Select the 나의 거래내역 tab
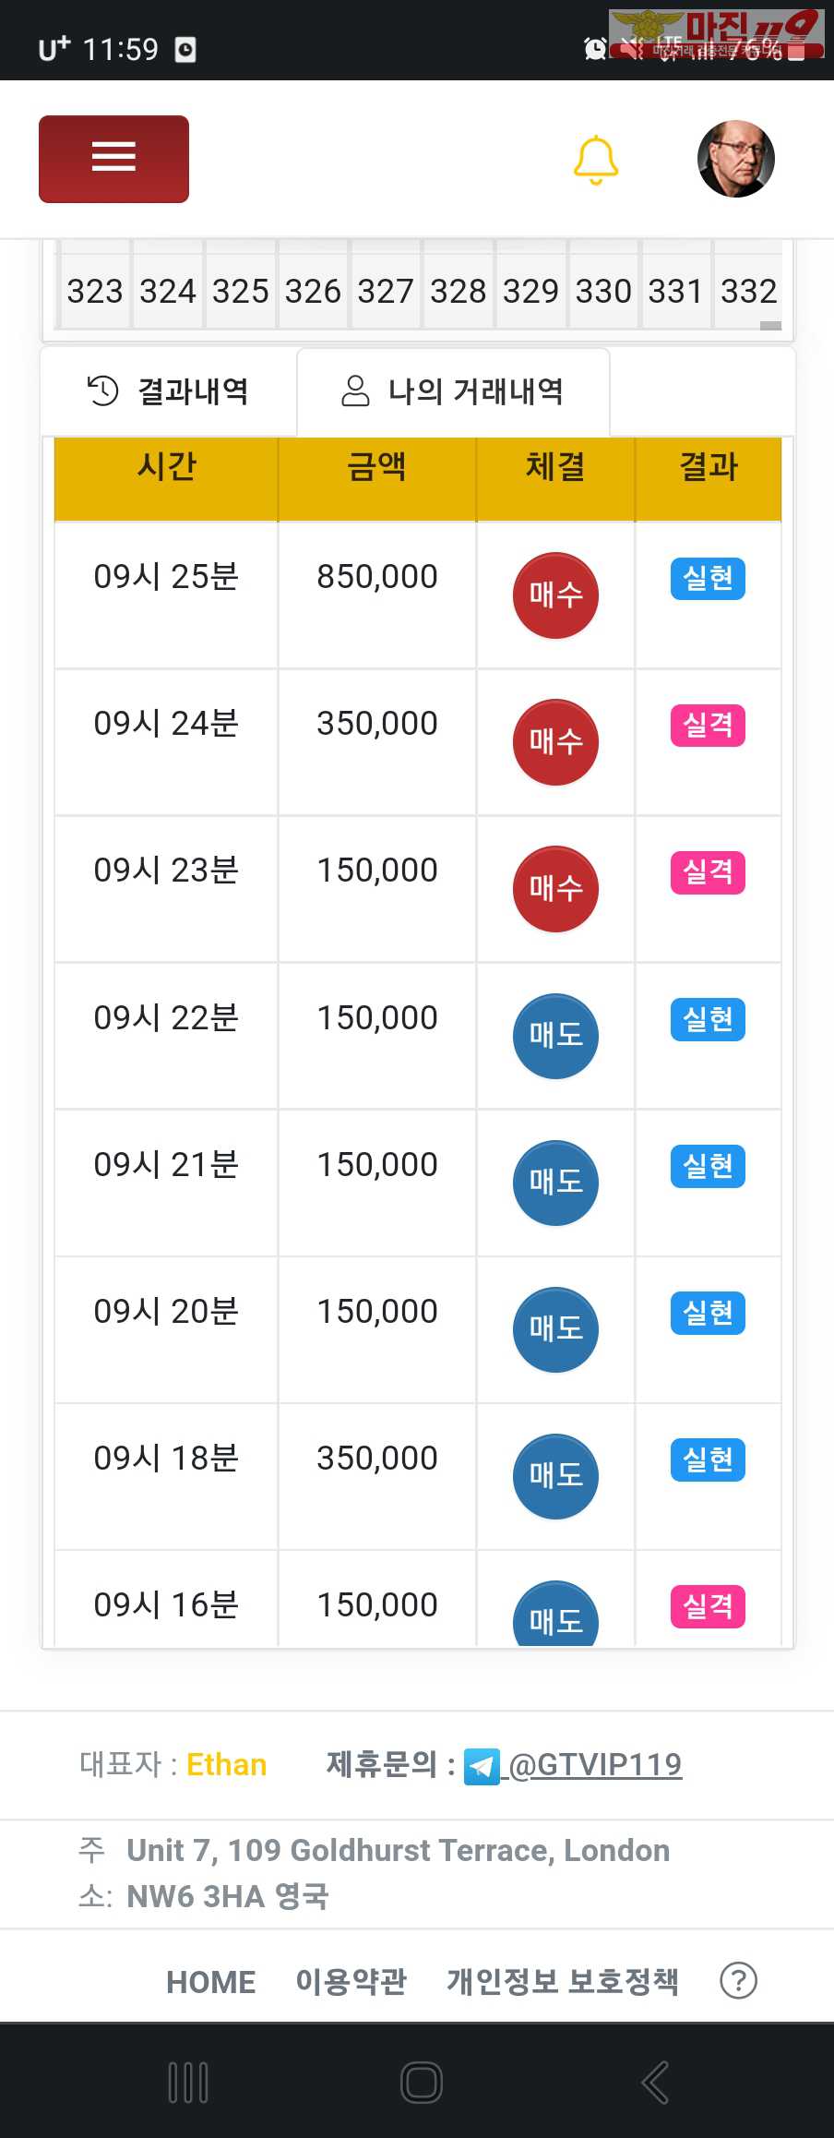 (x=453, y=391)
